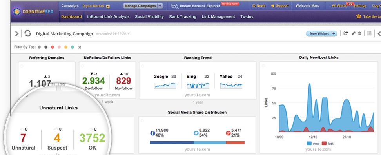Filter by the yellow tag
Viewport: 381px width, 155px height.
click(66, 47)
